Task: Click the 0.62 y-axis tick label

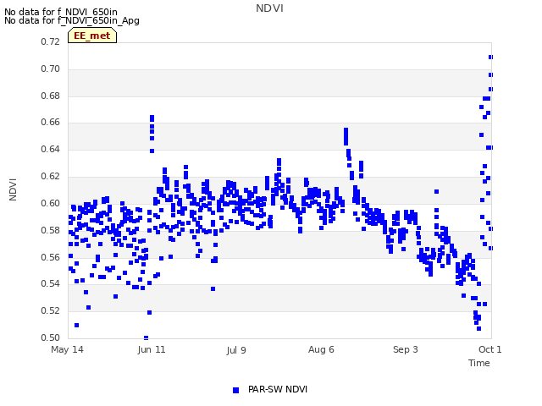Action: click(51, 176)
